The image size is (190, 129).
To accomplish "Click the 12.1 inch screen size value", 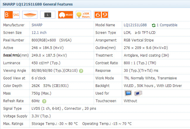I will [39, 33].
